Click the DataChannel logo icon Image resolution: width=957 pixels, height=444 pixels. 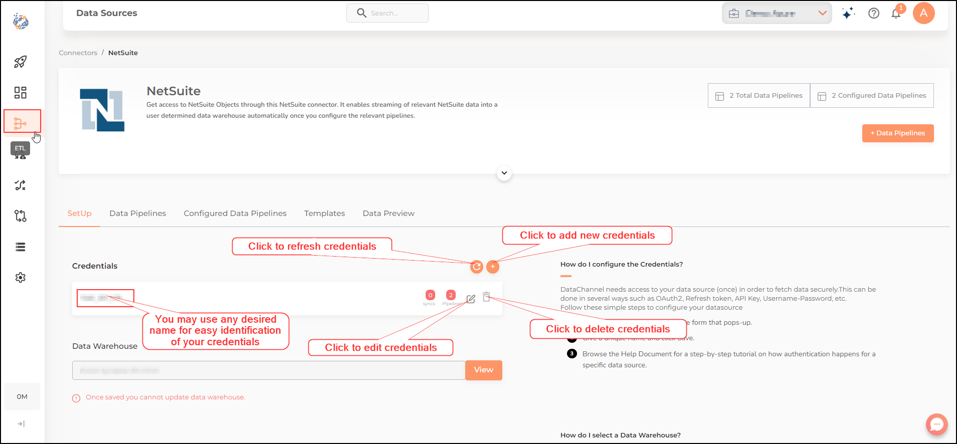click(x=21, y=21)
